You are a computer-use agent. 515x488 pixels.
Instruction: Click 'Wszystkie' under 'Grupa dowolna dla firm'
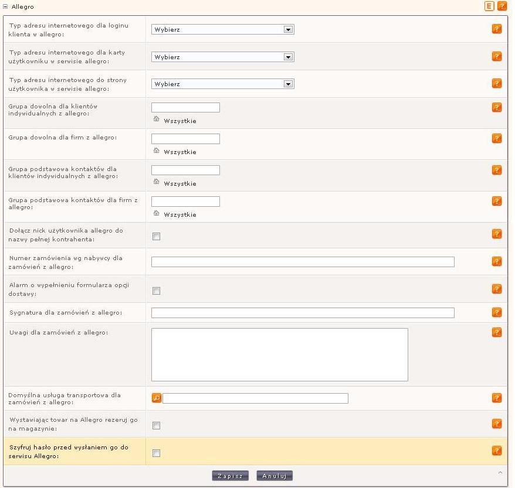click(x=180, y=152)
